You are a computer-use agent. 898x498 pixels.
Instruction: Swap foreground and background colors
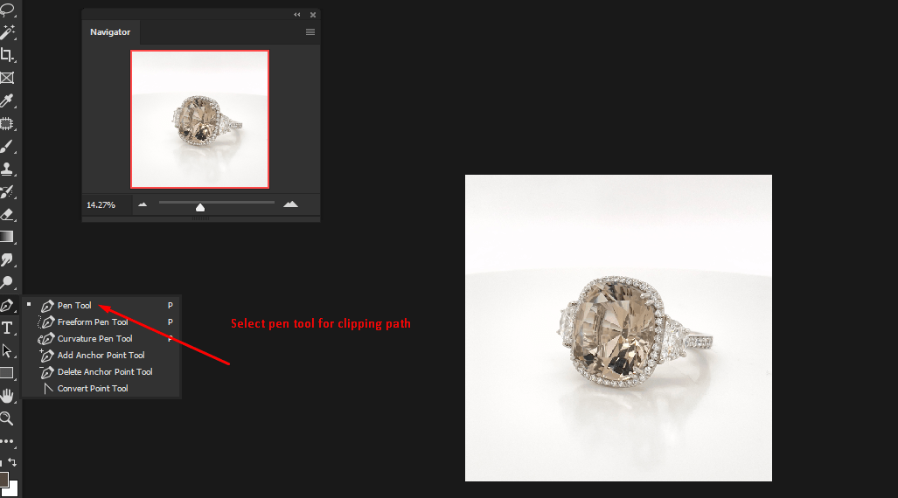pyautogui.click(x=12, y=462)
